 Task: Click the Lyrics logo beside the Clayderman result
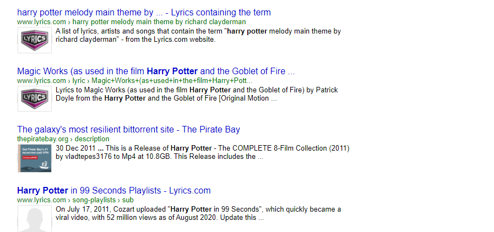35,40
